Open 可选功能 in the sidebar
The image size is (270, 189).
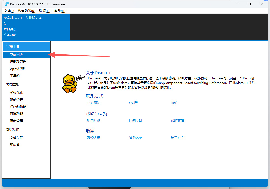[16, 114]
